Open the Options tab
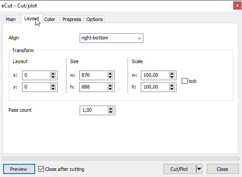The height and width of the screenshot is (177, 242). [x=94, y=19]
